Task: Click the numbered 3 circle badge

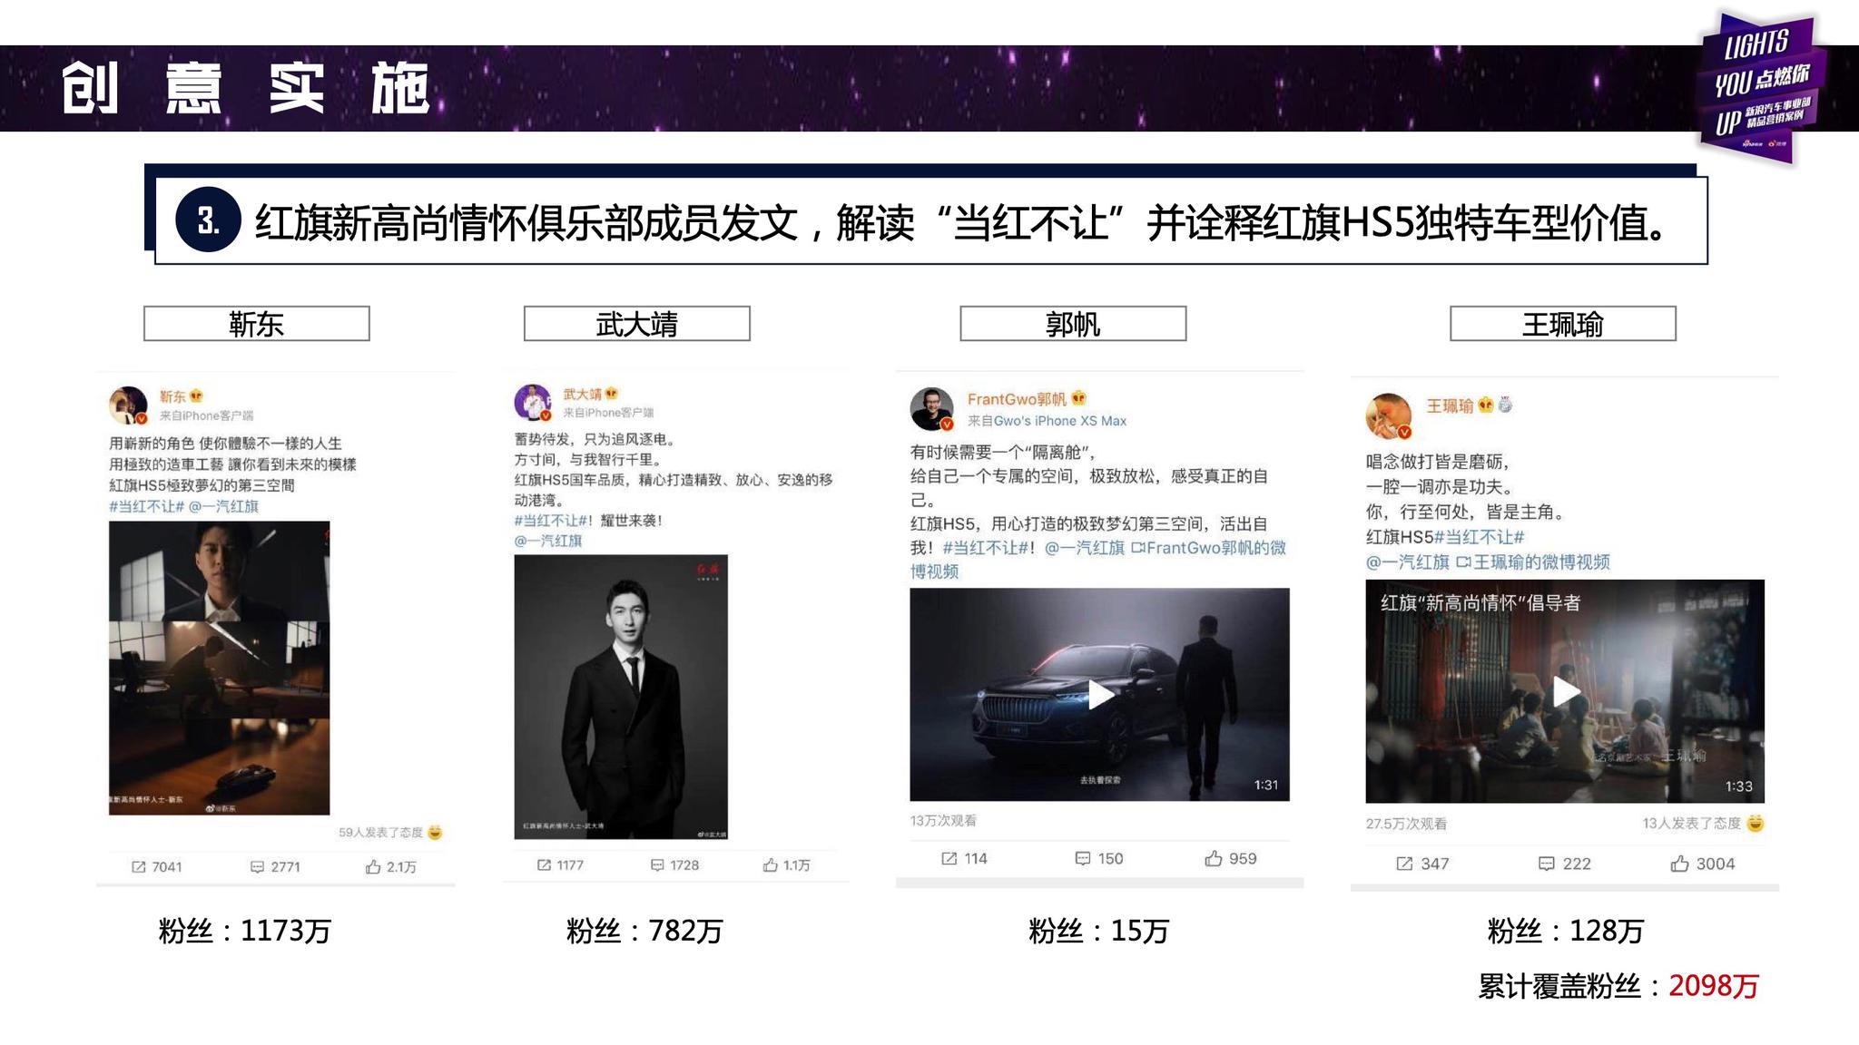Action: coord(208,220)
